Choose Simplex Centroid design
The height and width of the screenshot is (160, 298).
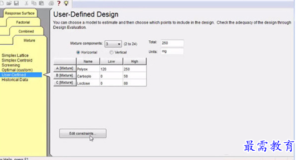17,60
